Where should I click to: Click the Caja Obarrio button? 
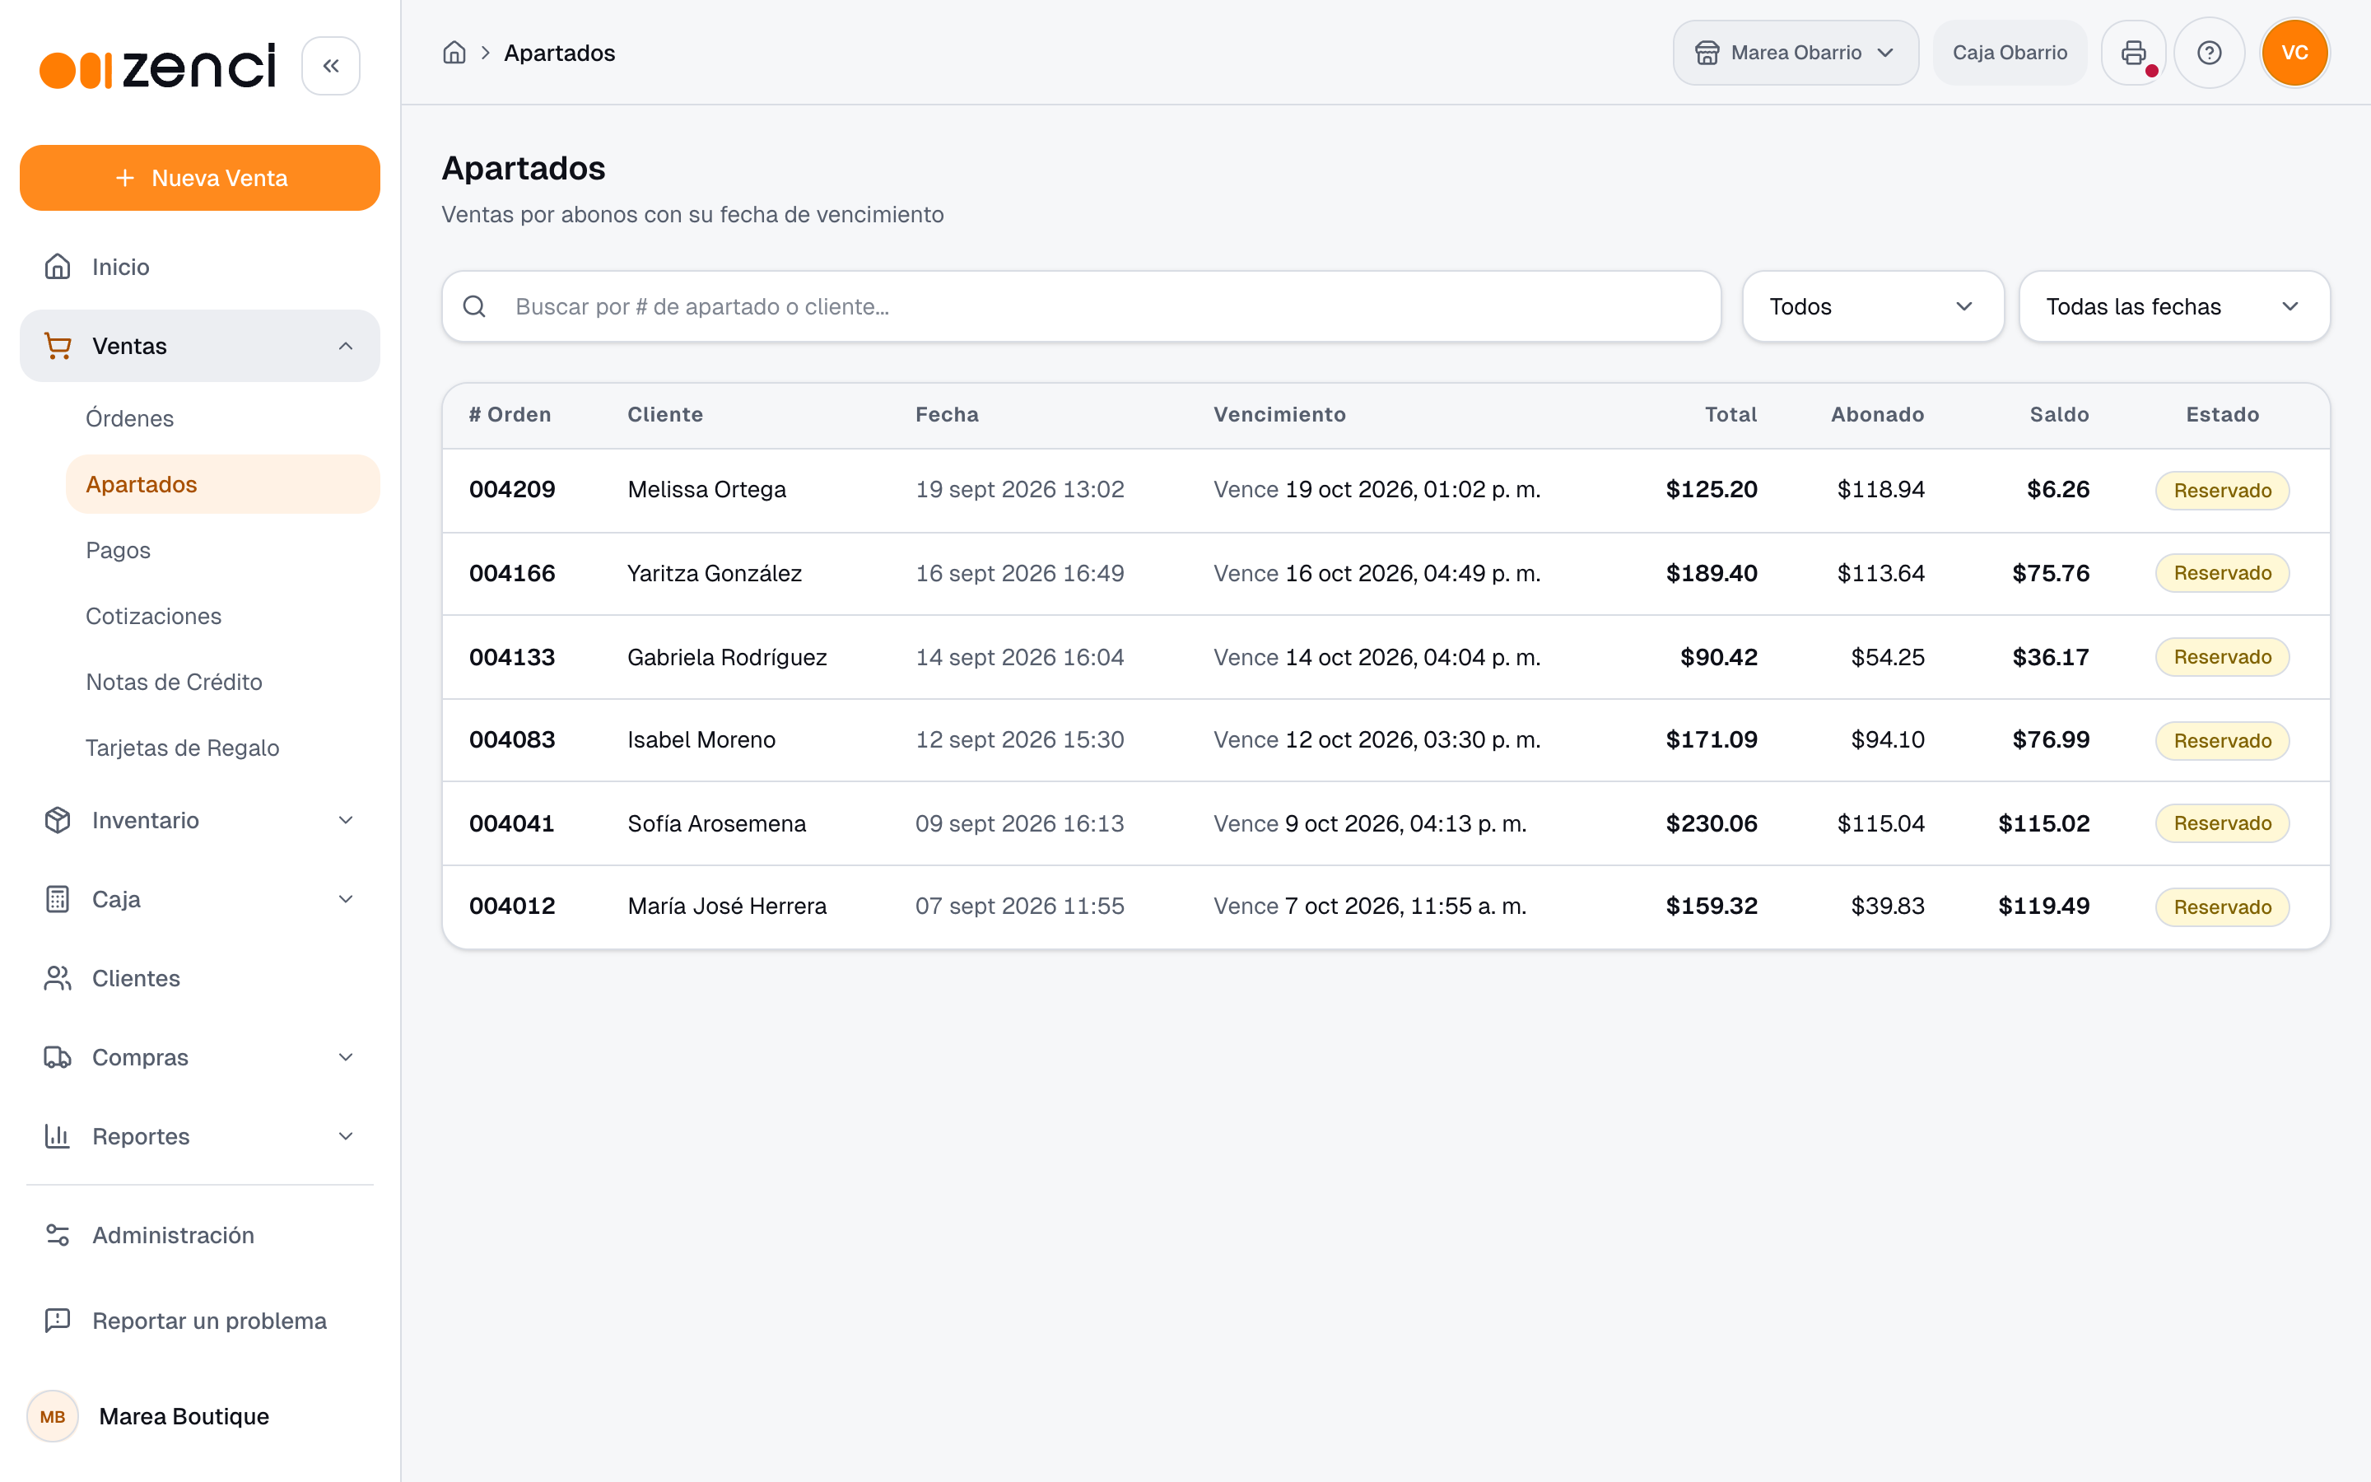tap(2010, 53)
